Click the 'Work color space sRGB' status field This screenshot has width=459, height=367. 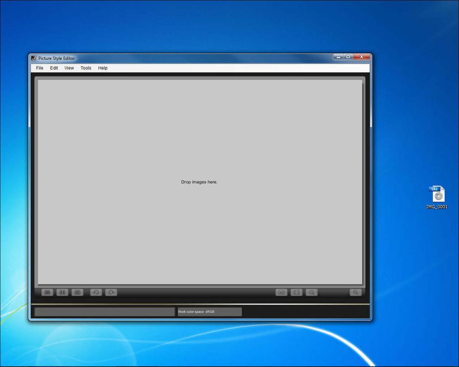[x=210, y=312]
